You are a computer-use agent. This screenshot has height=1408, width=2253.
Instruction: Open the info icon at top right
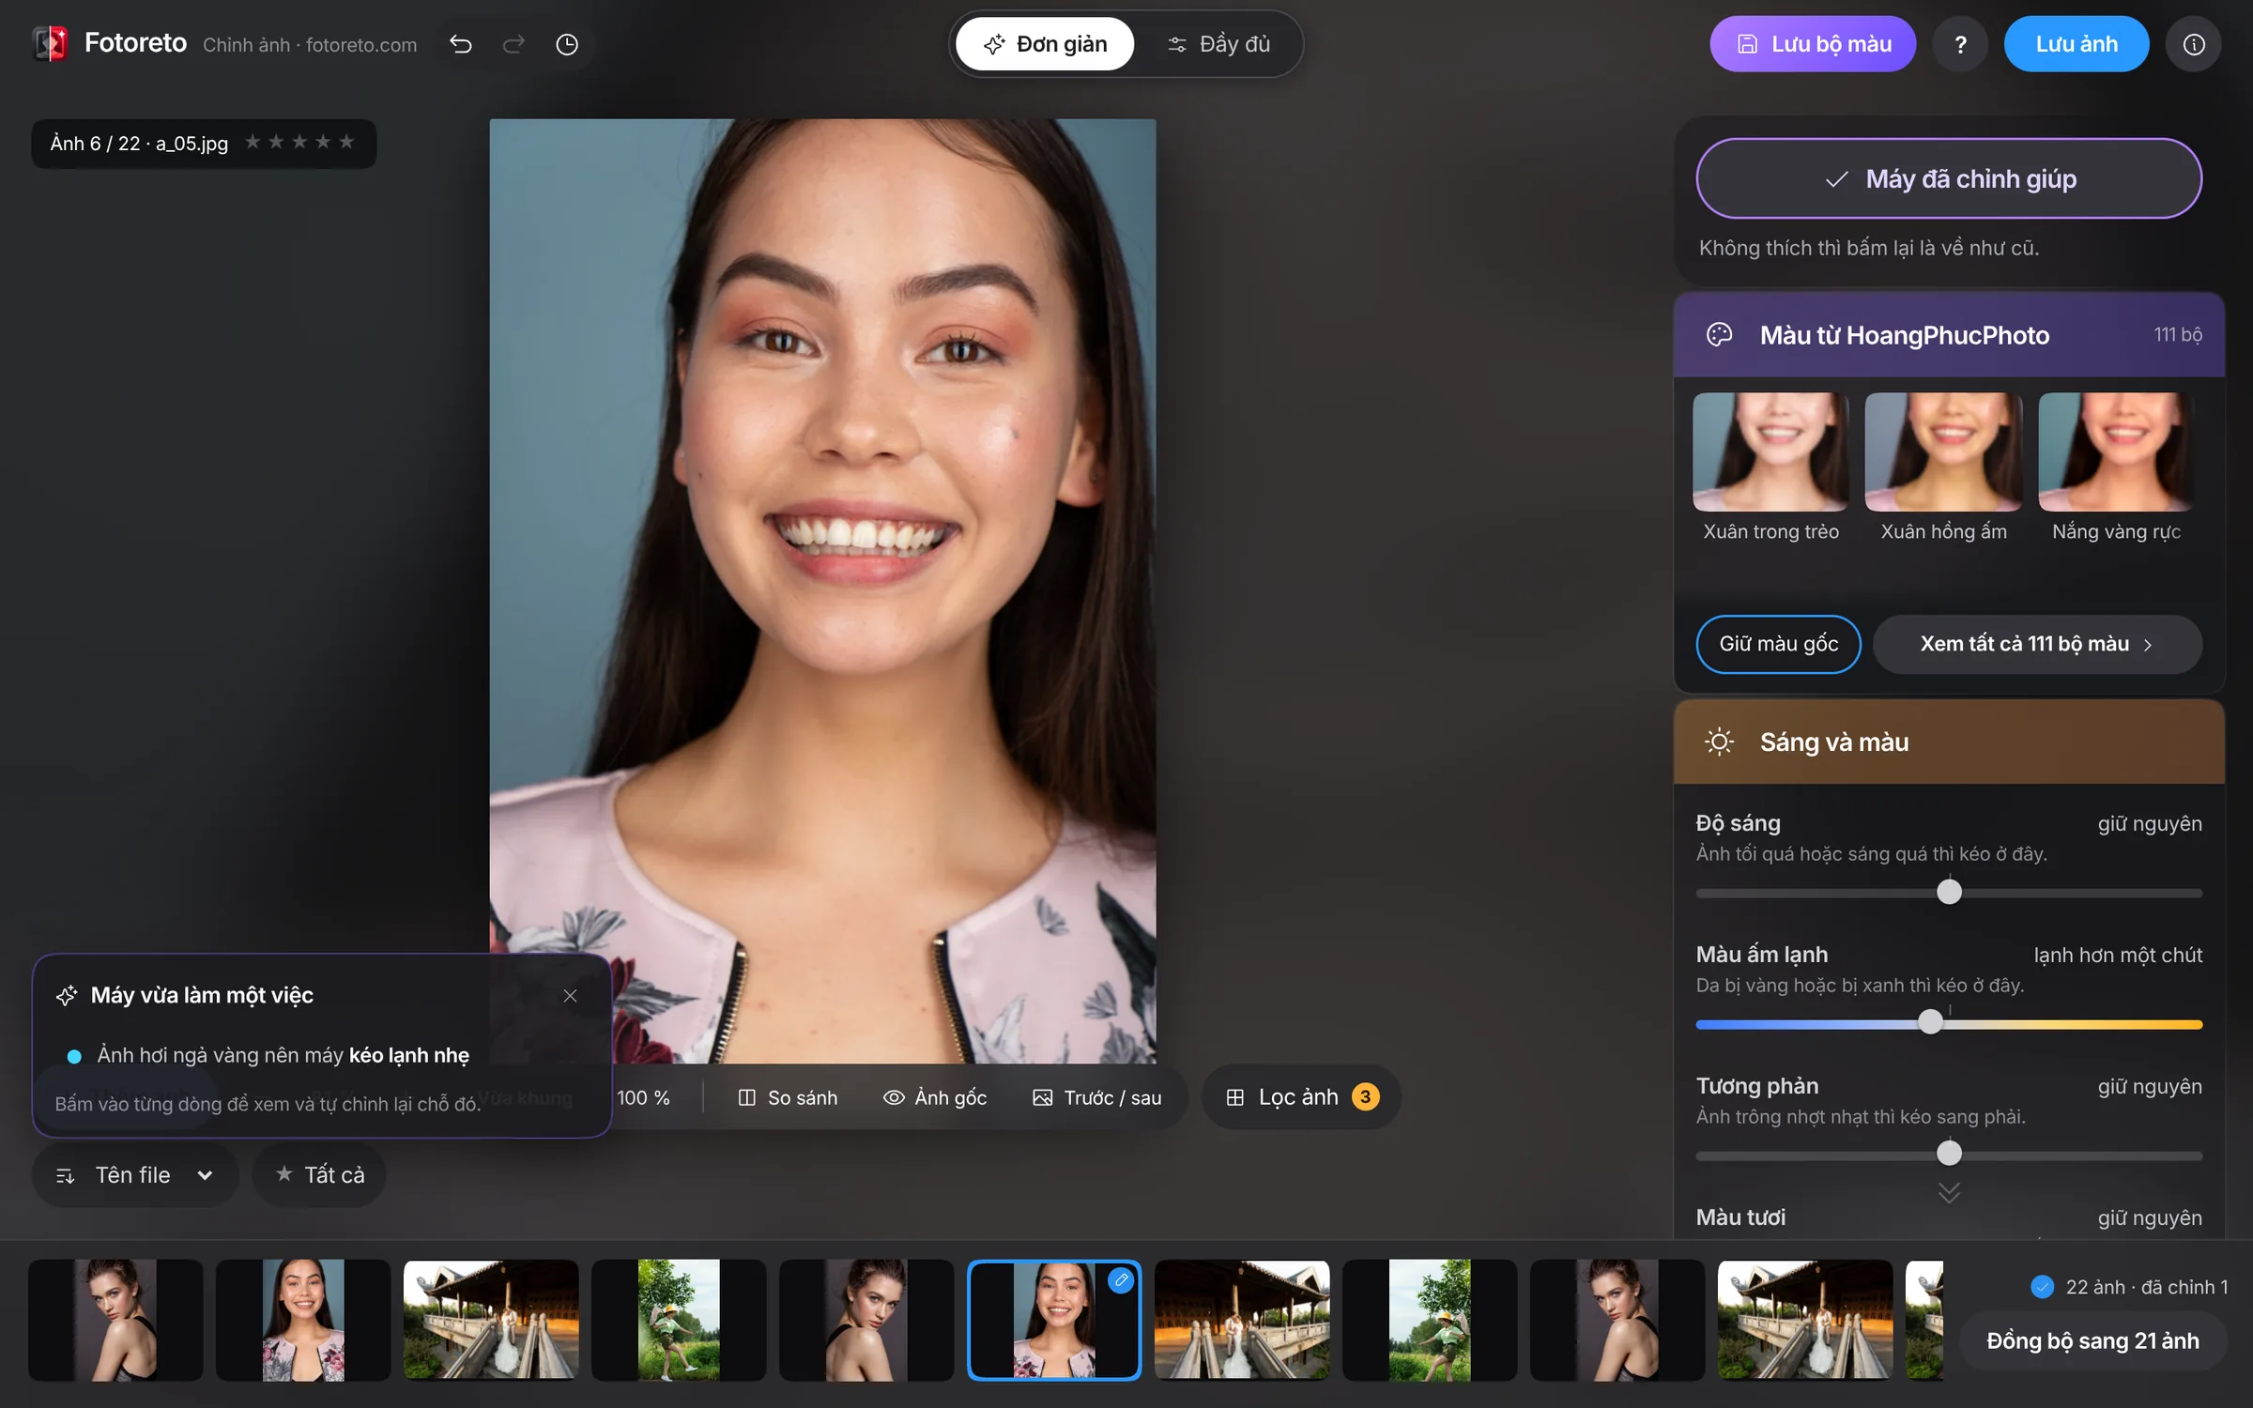pos(2194,44)
